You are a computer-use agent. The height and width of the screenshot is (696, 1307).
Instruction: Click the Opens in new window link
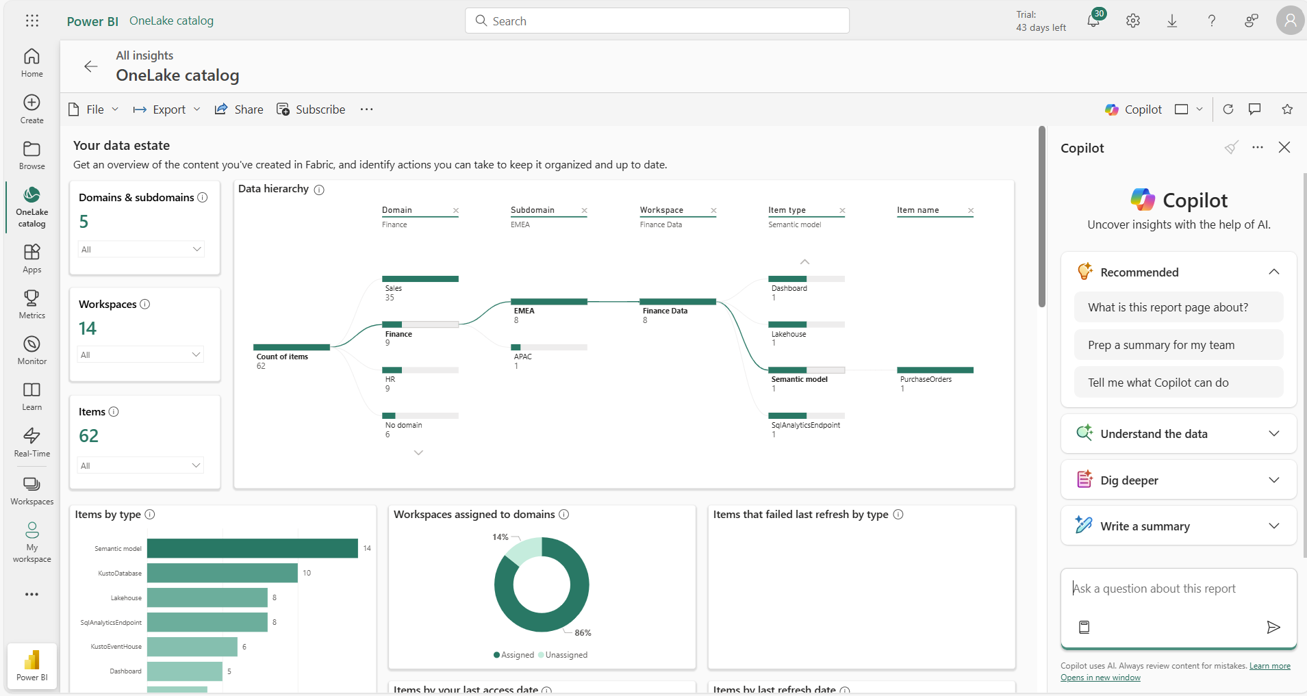pos(1100,678)
